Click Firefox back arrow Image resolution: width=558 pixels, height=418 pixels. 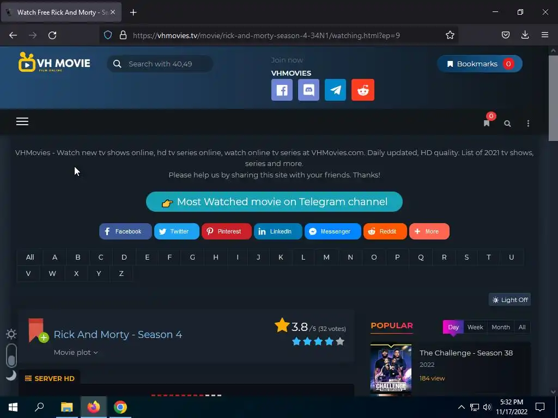(13, 35)
